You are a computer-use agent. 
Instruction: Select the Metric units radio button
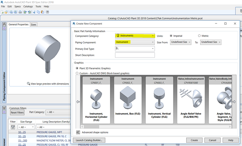point(199,36)
